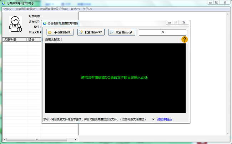Click the green drag-folder hint text

(114, 78)
